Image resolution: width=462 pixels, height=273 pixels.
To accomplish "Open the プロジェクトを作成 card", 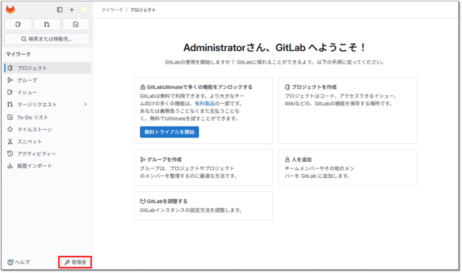I will [x=348, y=110].
